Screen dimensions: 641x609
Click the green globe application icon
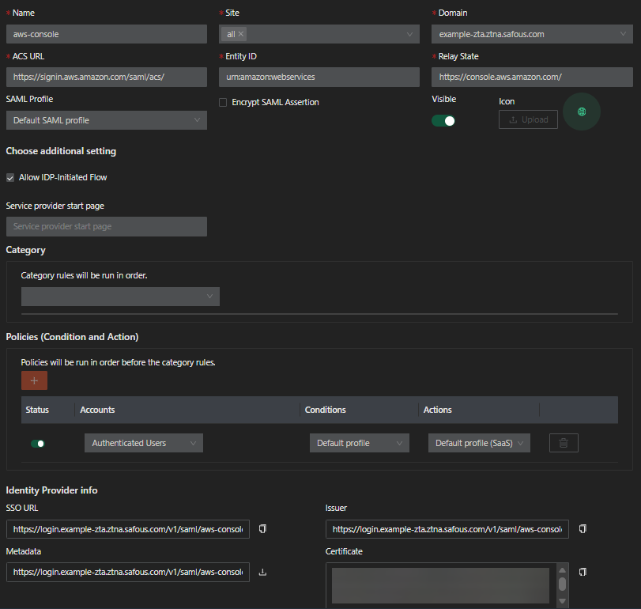click(582, 112)
